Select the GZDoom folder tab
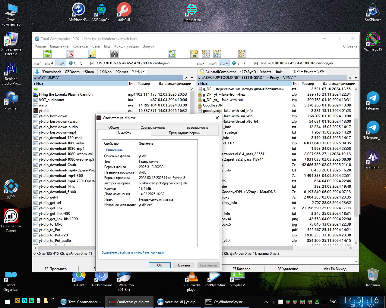The image size is (386, 308). tap(72, 72)
